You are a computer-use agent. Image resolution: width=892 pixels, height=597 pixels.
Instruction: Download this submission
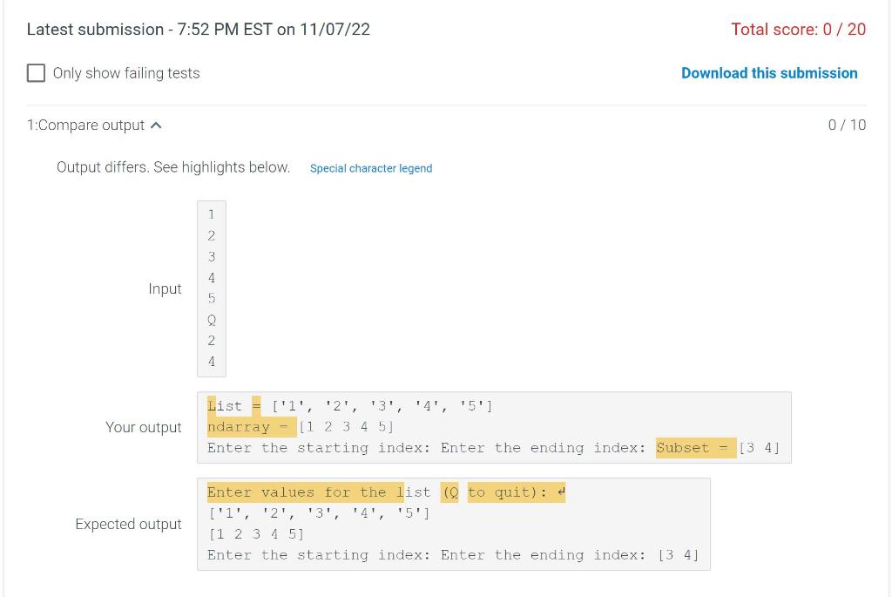click(x=769, y=73)
